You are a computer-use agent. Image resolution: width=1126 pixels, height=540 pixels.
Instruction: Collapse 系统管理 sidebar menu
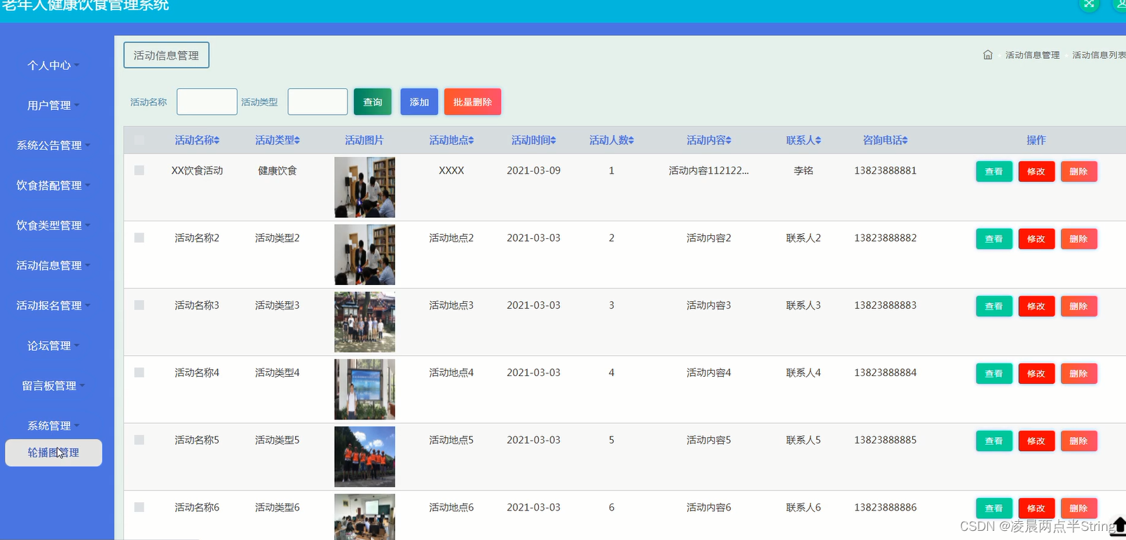coord(53,425)
